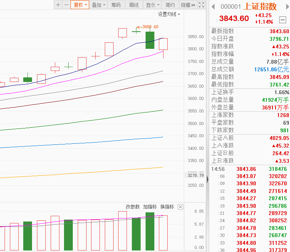The width and height of the screenshot is (290, 252).
Task: Go to previous stock with left arrow
Action: [x=213, y=7]
